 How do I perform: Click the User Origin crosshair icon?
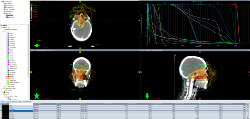click(x=7, y=86)
